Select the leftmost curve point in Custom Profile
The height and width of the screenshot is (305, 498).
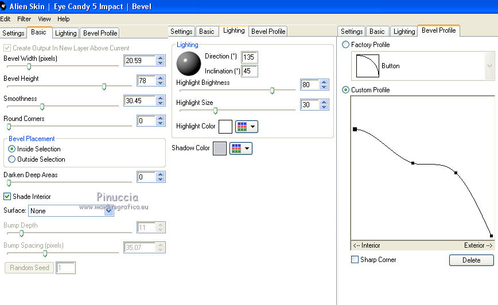(355, 129)
